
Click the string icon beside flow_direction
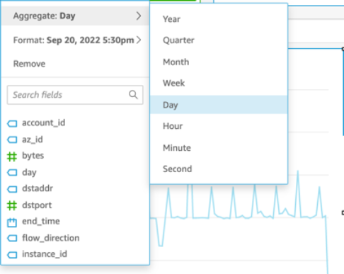[x=12, y=238]
